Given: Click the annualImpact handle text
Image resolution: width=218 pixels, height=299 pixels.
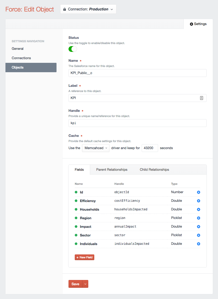Looking at the screenshot, I should tap(125, 226).
